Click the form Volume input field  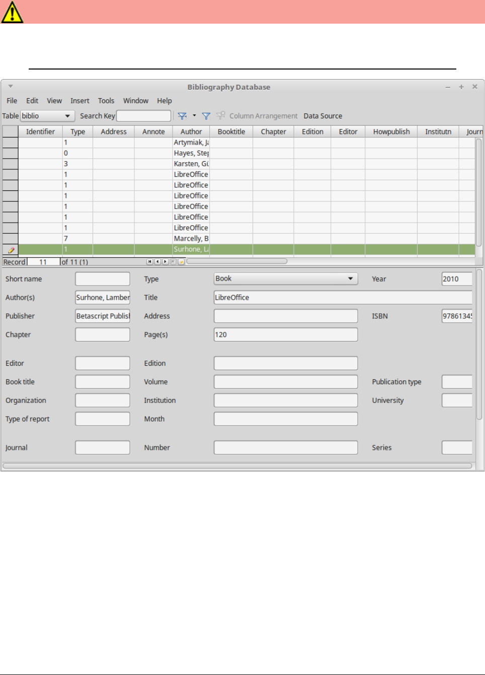[x=286, y=382]
